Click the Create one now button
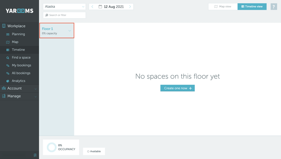Image resolution: width=281 pixels, height=159 pixels. tap(177, 88)
